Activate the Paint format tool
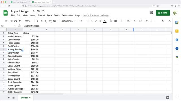The height and width of the screenshot is (101, 181). click(20, 21)
